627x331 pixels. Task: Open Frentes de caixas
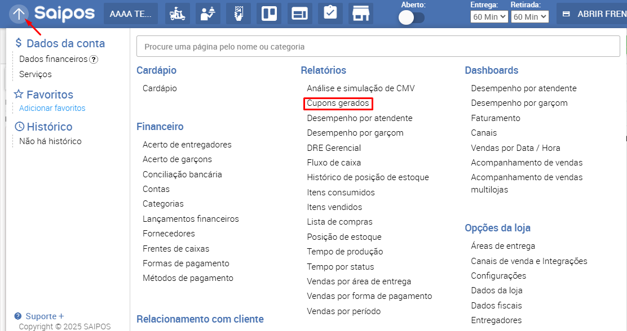[176, 249]
